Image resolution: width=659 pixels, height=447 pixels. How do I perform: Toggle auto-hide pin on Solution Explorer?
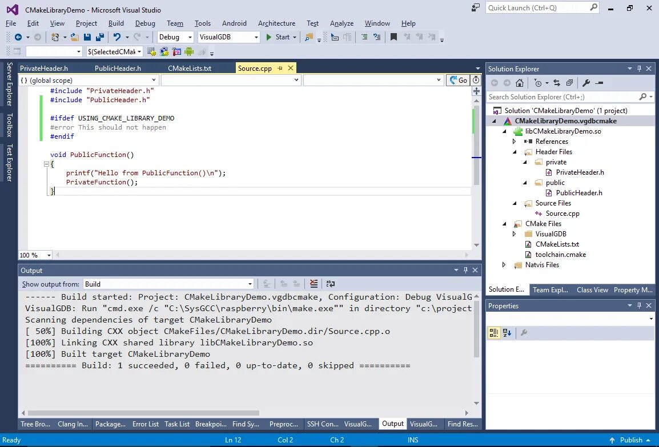tap(639, 69)
